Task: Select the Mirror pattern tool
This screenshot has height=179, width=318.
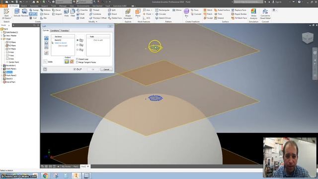Action: [177, 10]
